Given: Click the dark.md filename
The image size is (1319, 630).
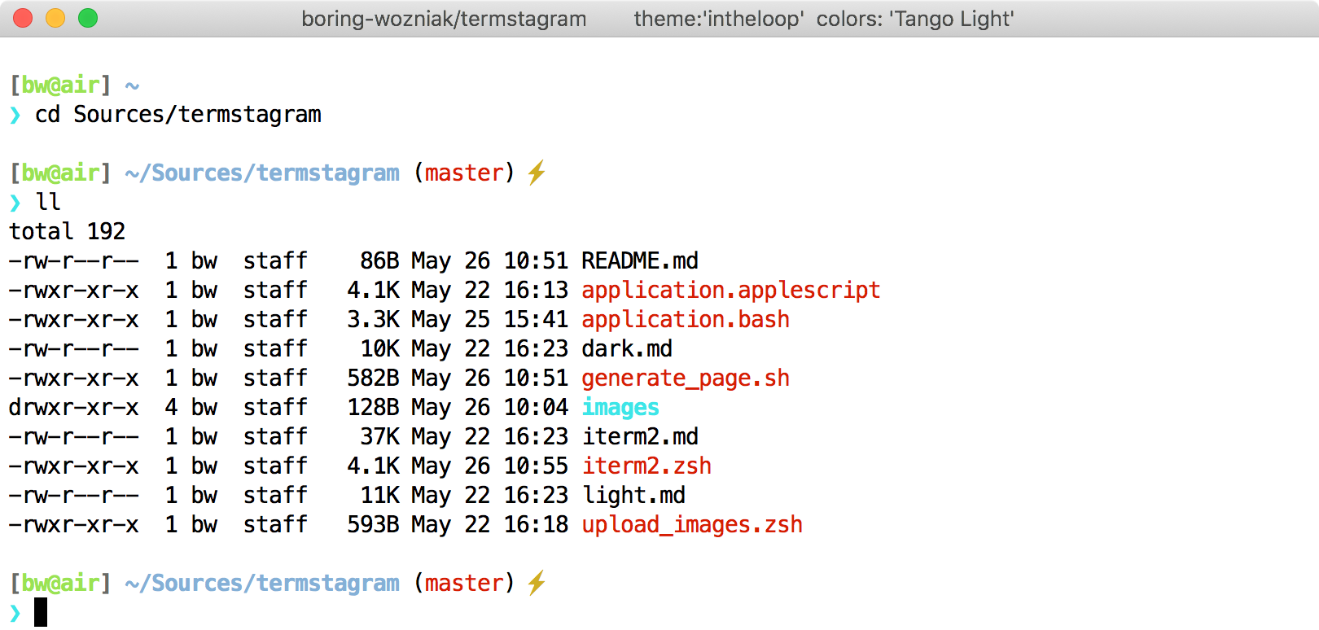Looking at the screenshot, I should point(627,348).
